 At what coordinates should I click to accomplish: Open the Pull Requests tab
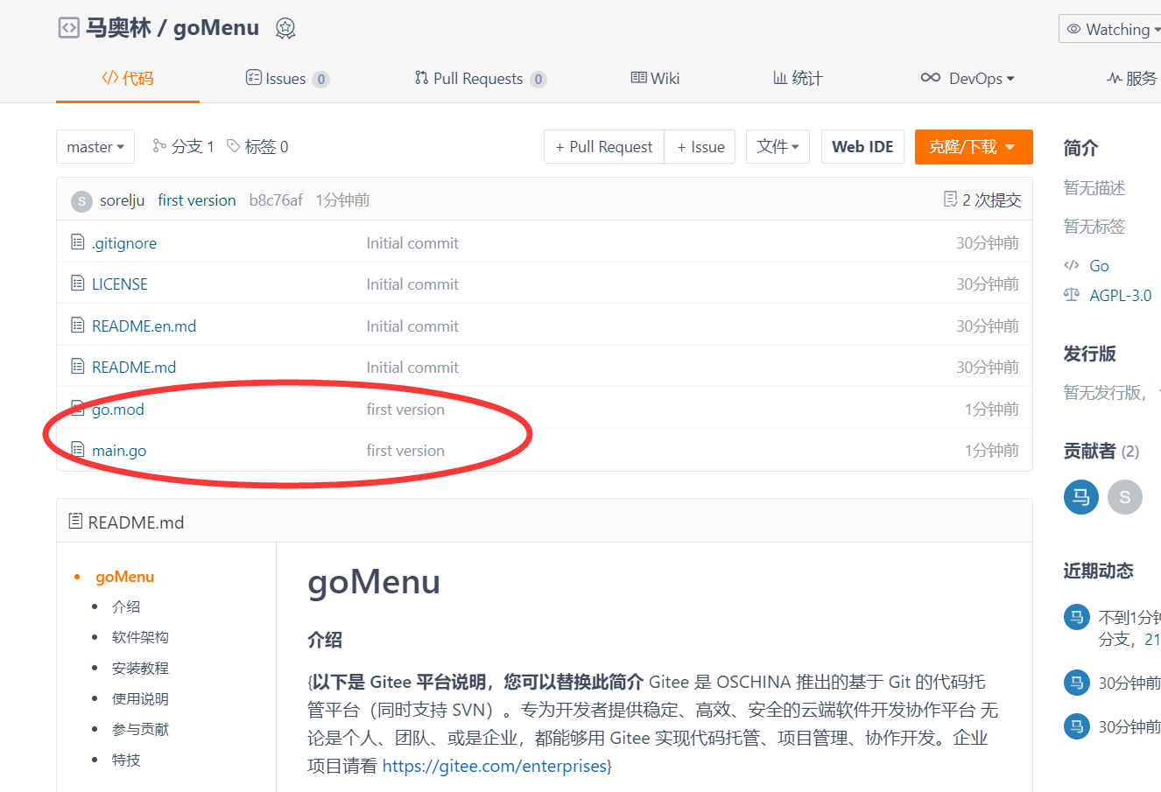tap(481, 79)
